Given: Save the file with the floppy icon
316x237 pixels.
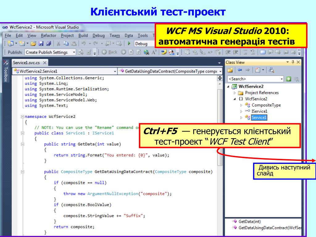Looking at the screenshot, I should coord(41,44).
